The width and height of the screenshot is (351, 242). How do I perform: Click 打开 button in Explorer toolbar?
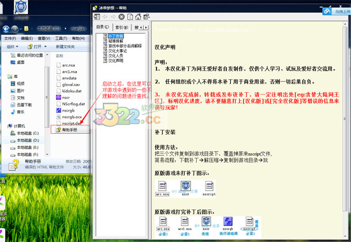click(35, 46)
